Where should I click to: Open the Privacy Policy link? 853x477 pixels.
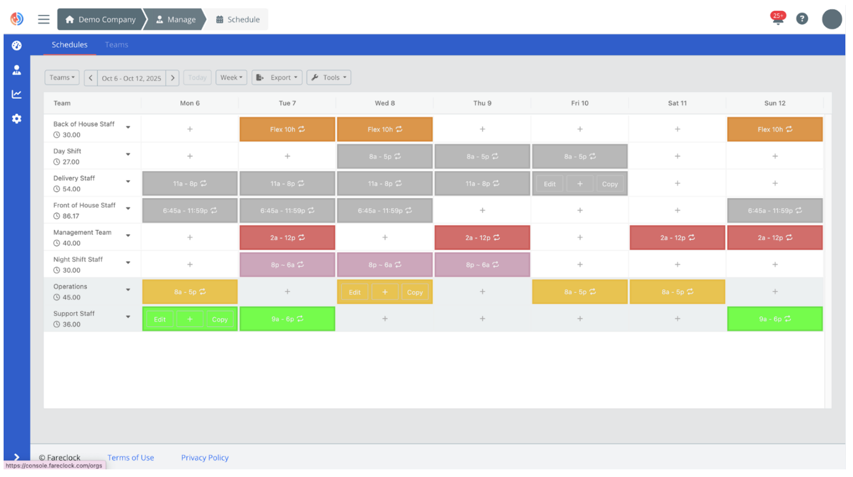pyautogui.click(x=205, y=457)
